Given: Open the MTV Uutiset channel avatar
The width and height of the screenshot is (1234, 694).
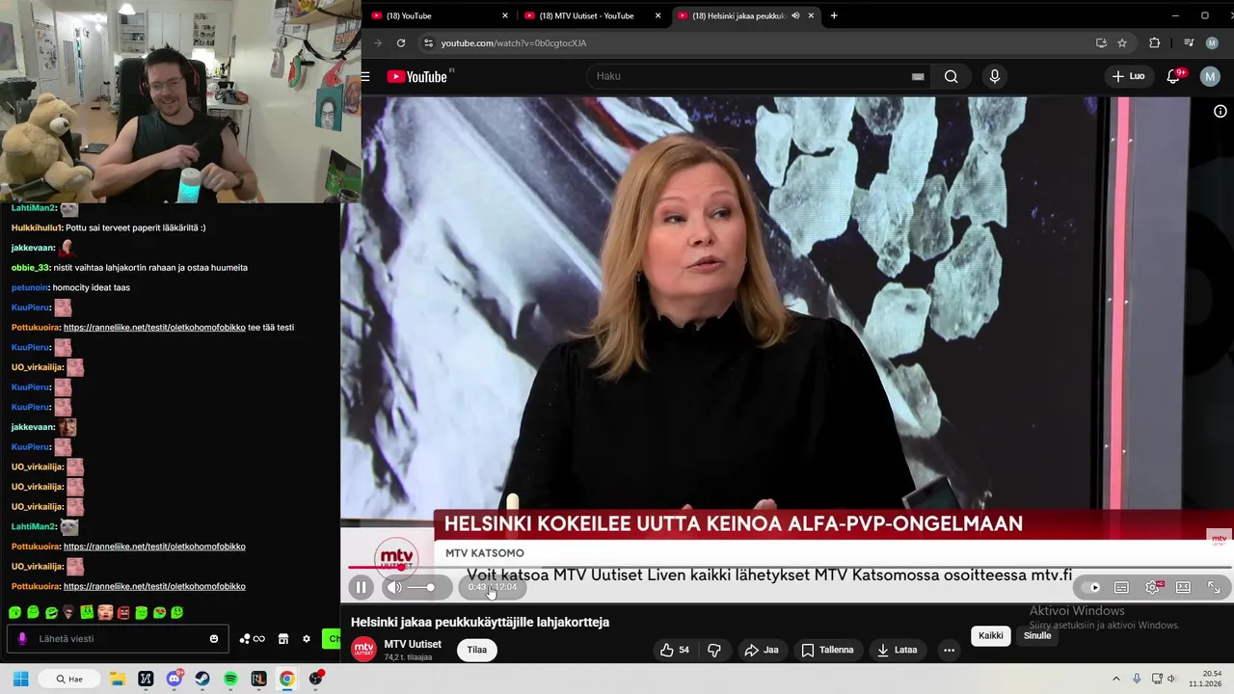Looking at the screenshot, I should click(x=363, y=650).
